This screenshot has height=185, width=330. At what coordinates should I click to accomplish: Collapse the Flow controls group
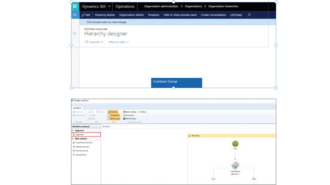pyautogui.click(x=73, y=138)
